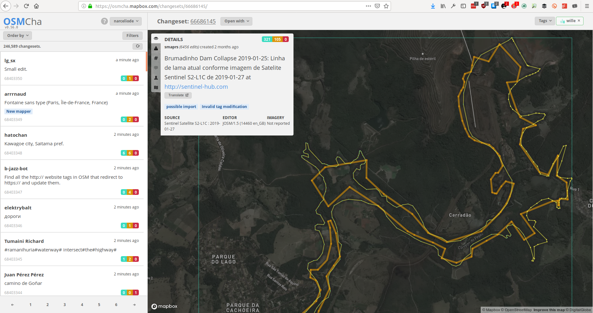Open the wrench developer tools icon
The width and height of the screenshot is (593, 313).
pos(453,6)
